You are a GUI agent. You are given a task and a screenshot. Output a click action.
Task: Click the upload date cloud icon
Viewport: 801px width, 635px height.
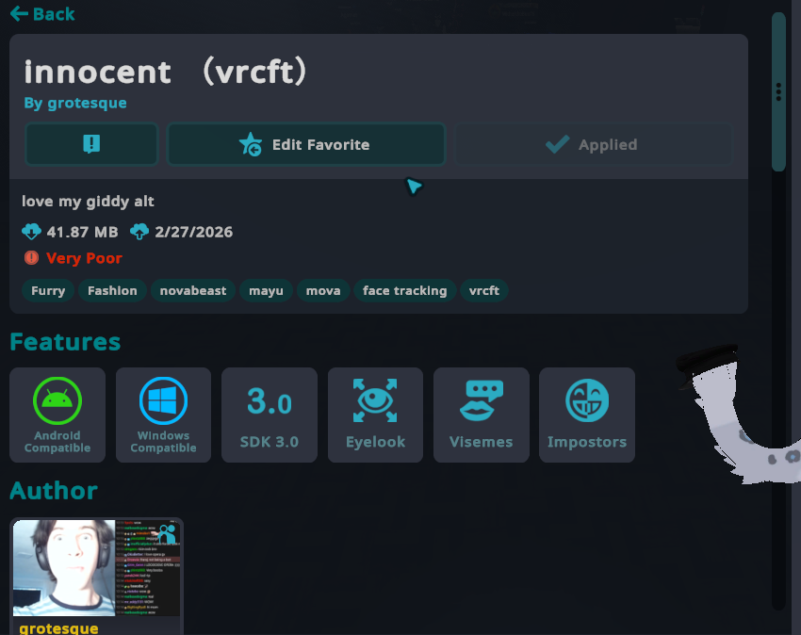click(139, 232)
